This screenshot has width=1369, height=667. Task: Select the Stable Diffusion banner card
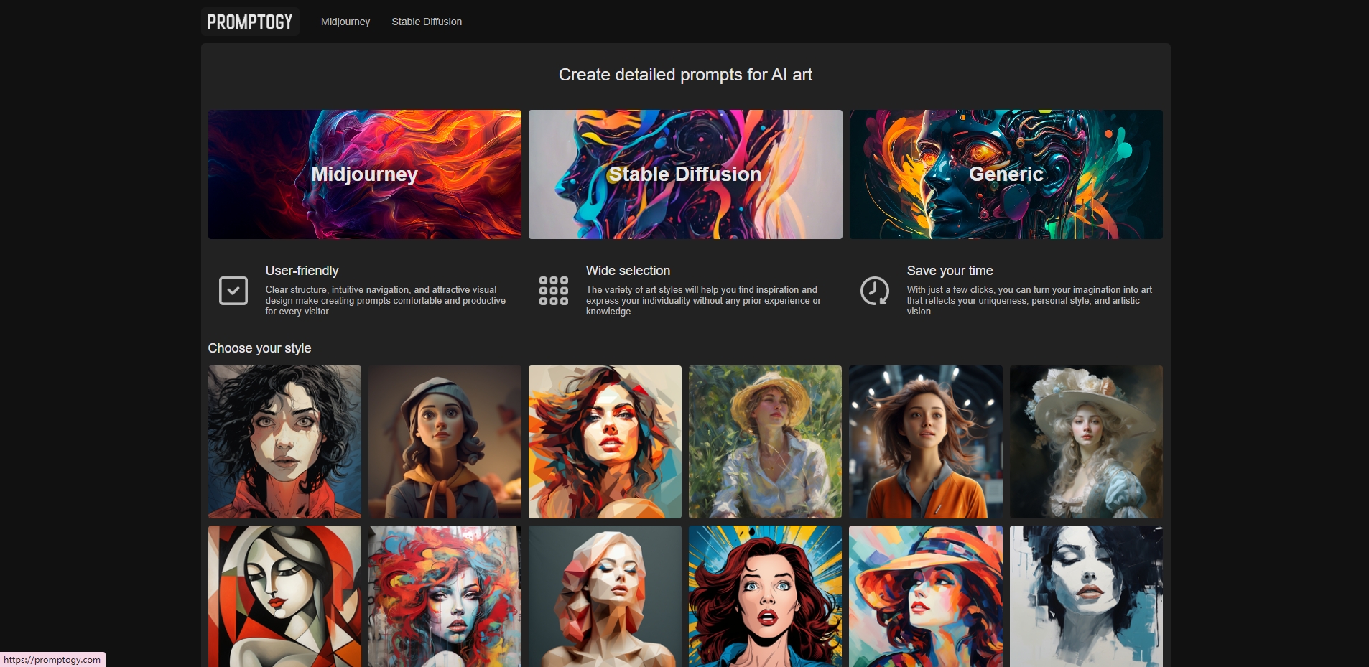click(685, 174)
